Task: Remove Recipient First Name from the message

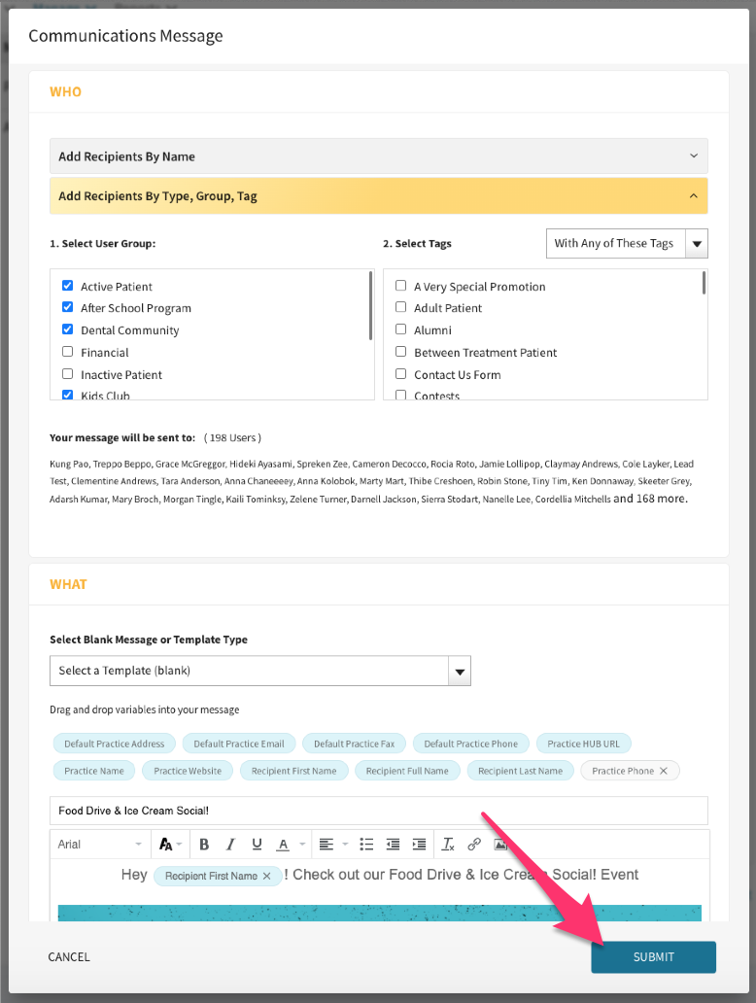Action: click(x=266, y=876)
